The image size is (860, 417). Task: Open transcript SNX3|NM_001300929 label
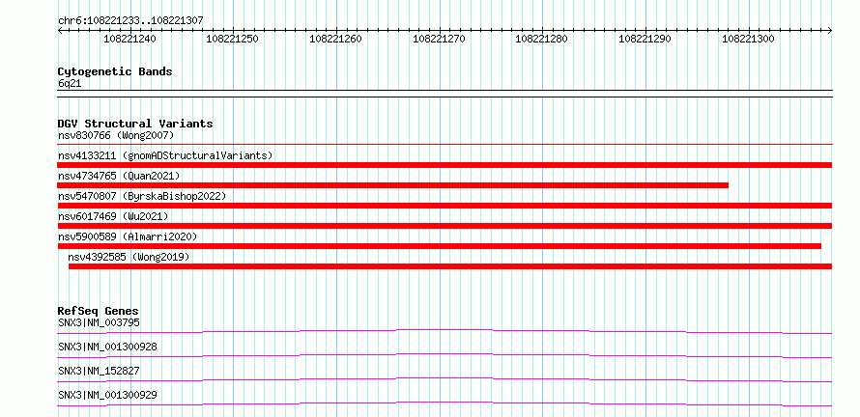[107, 395]
